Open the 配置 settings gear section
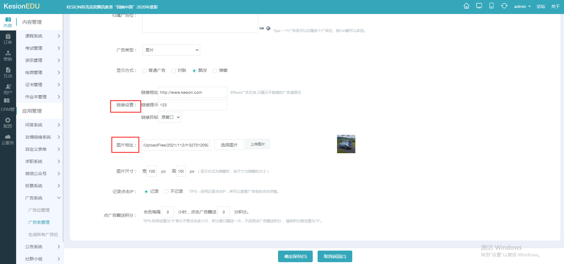 pos(8,123)
